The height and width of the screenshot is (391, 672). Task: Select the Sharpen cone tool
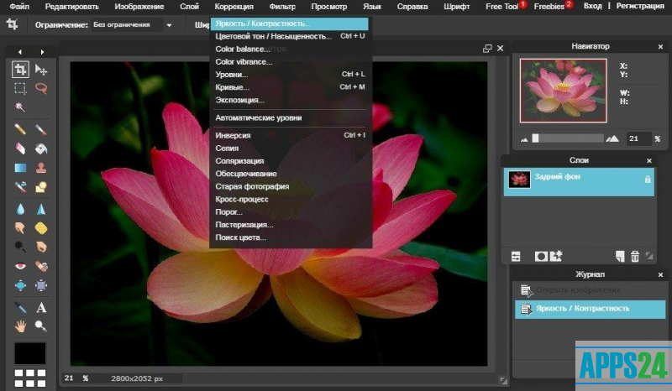pyautogui.click(x=41, y=209)
